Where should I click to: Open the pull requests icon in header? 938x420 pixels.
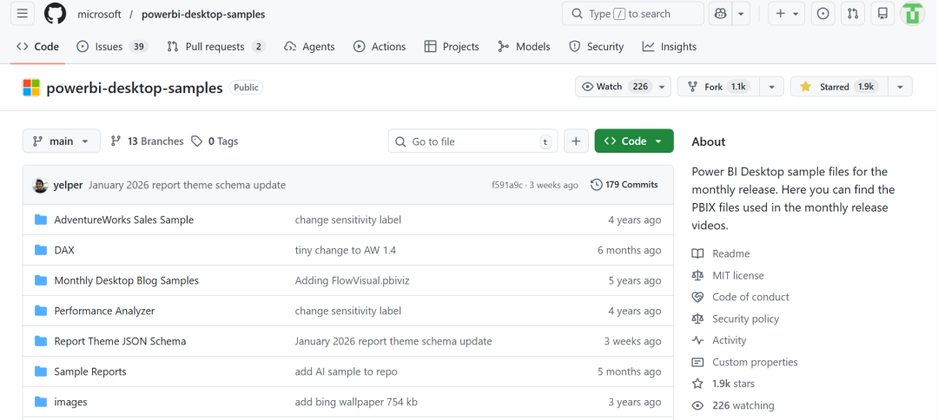(x=853, y=14)
